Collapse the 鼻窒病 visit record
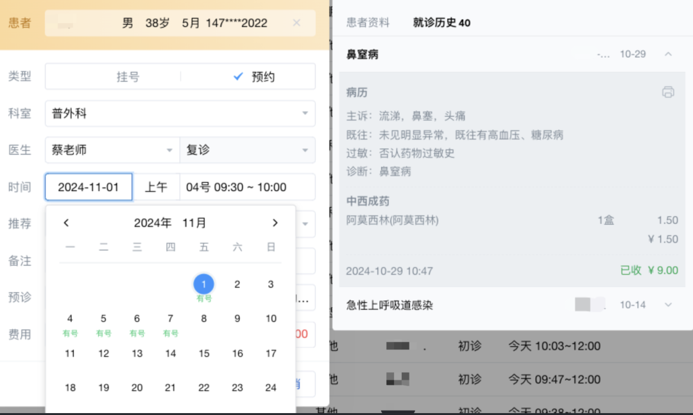The image size is (693, 415). [668, 55]
